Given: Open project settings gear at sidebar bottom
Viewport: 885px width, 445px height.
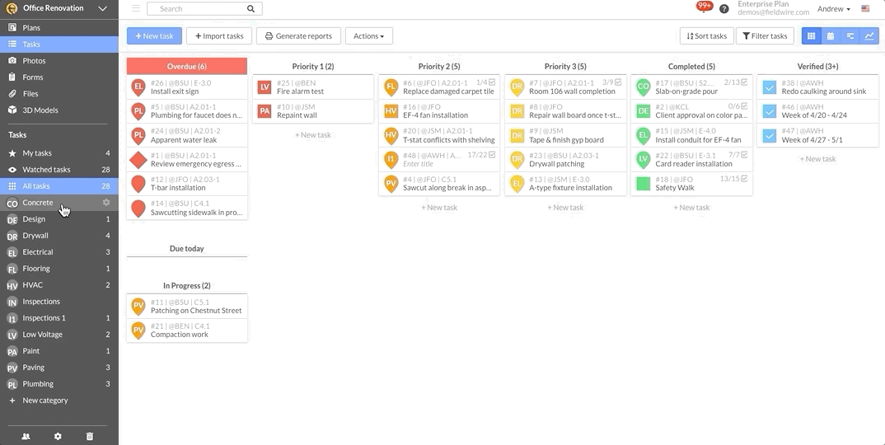Looking at the screenshot, I should 58,437.
